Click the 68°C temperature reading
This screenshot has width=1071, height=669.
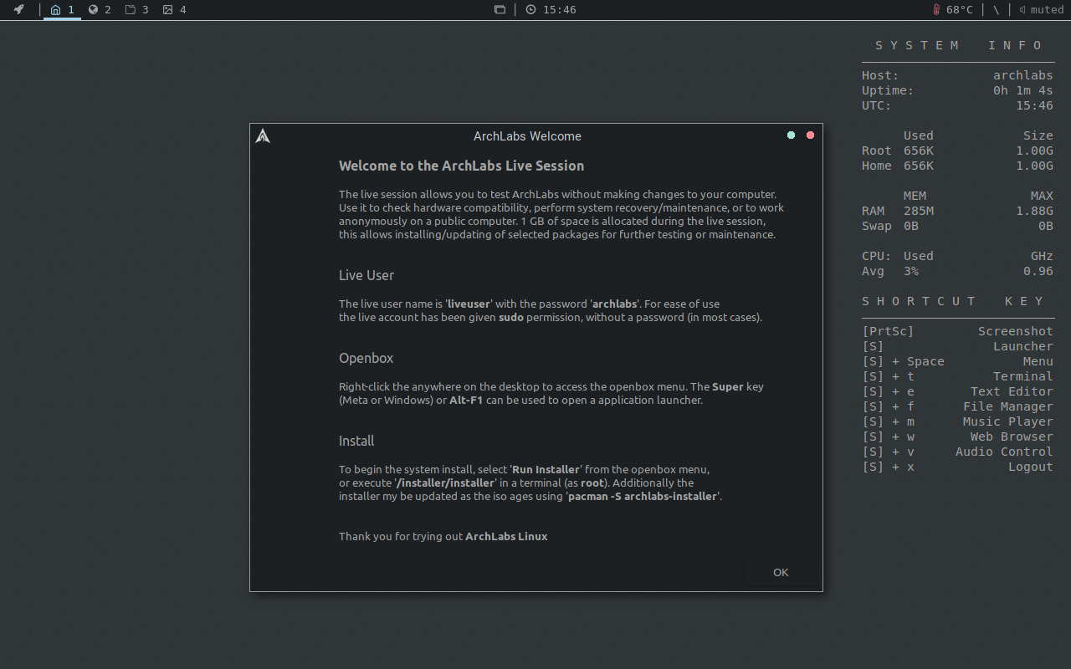coord(960,10)
